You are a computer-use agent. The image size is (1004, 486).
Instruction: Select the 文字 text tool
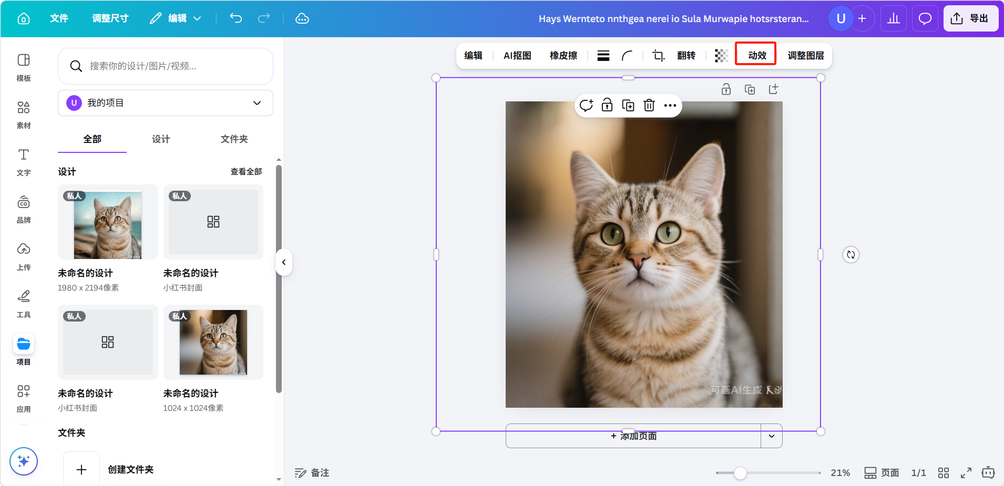pyautogui.click(x=23, y=161)
